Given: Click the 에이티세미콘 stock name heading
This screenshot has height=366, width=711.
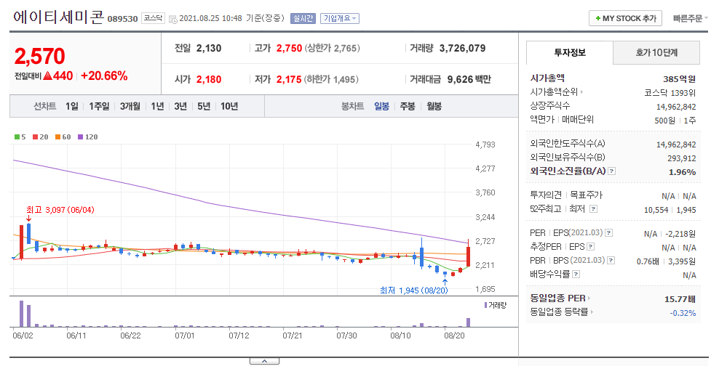Looking at the screenshot, I should [x=58, y=17].
